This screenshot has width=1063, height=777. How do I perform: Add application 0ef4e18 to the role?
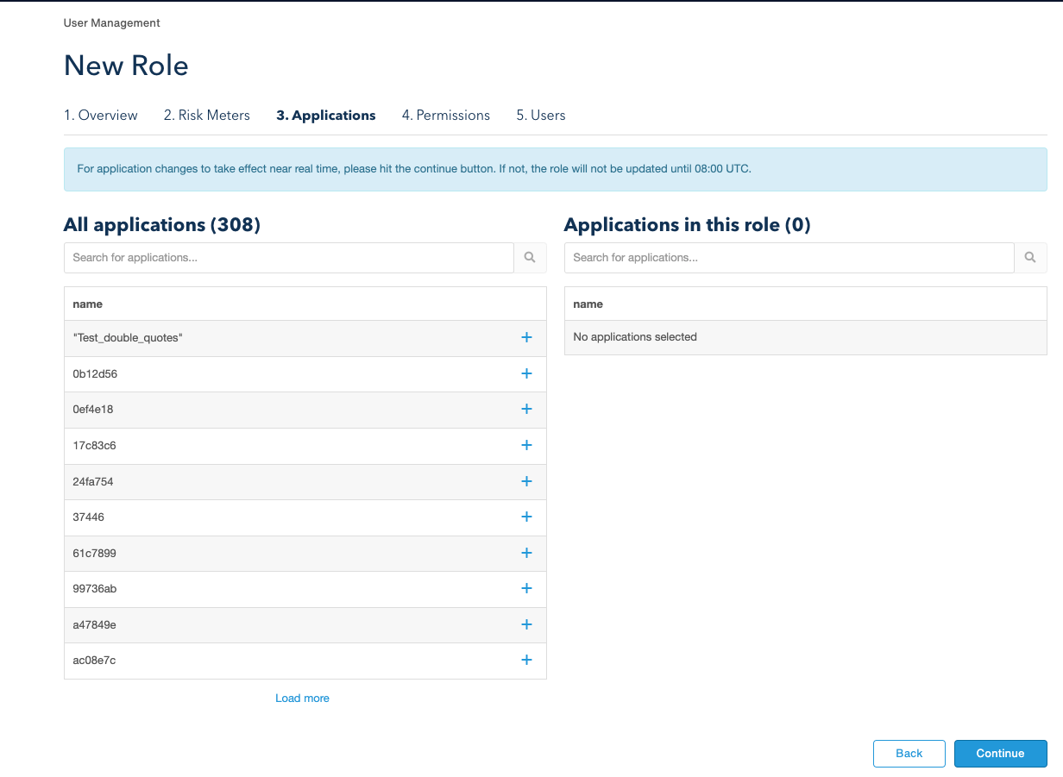pyautogui.click(x=526, y=410)
